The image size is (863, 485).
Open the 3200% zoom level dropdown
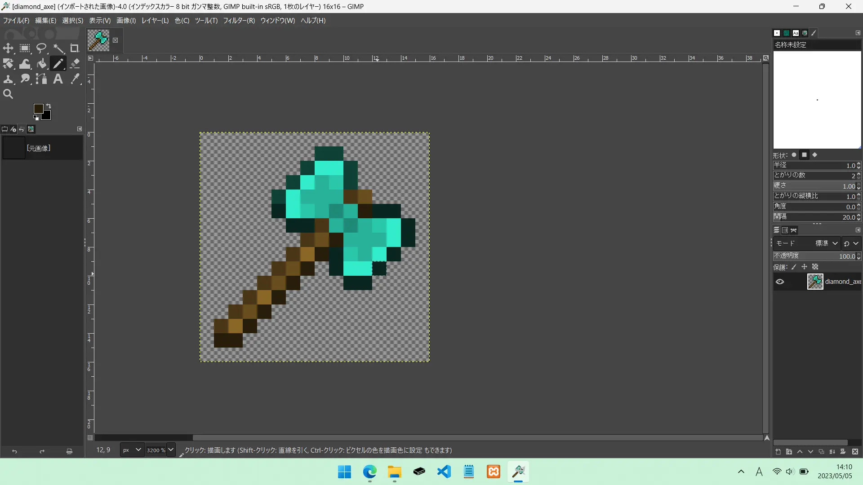pos(171,450)
